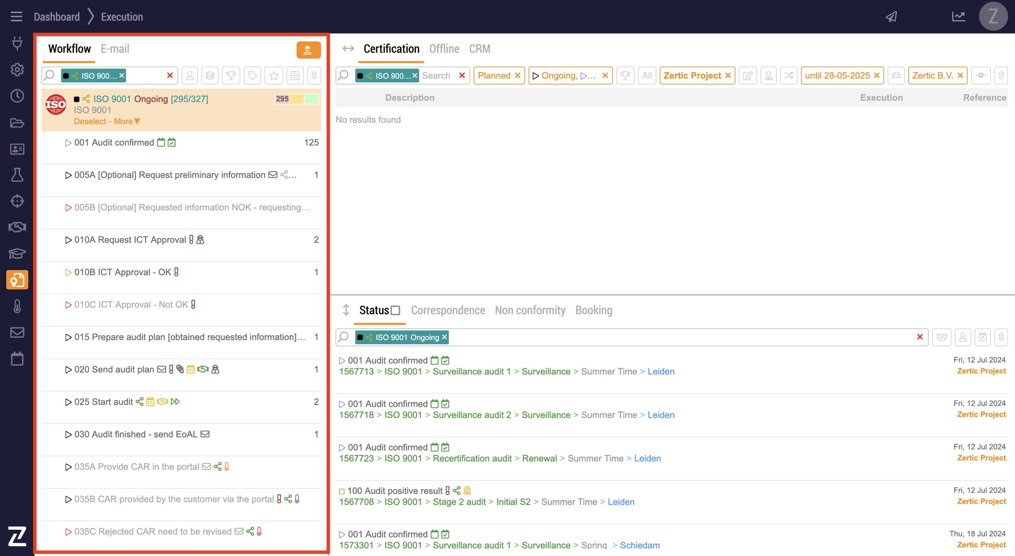This screenshot has width=1015, height=556.
Task: Remove the Planned filter chip
Action: click(517, 76)
